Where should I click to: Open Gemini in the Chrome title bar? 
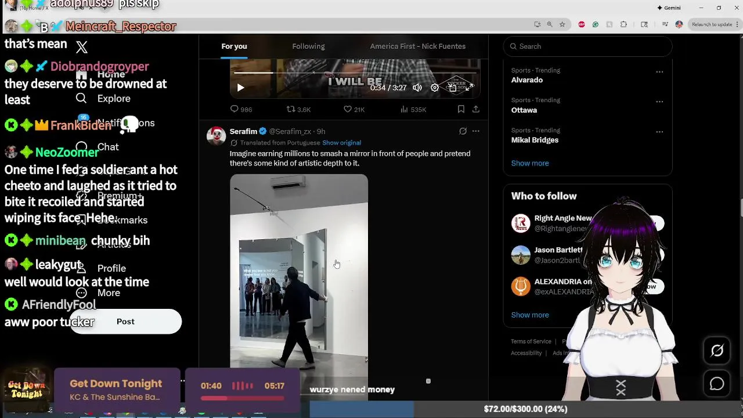669,8
